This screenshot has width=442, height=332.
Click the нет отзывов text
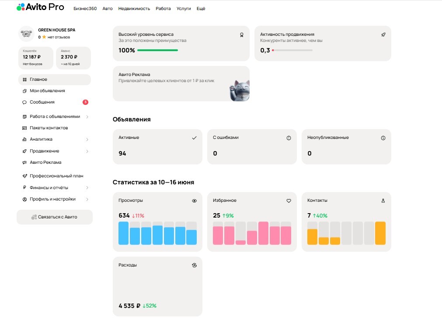coord(59,37)
